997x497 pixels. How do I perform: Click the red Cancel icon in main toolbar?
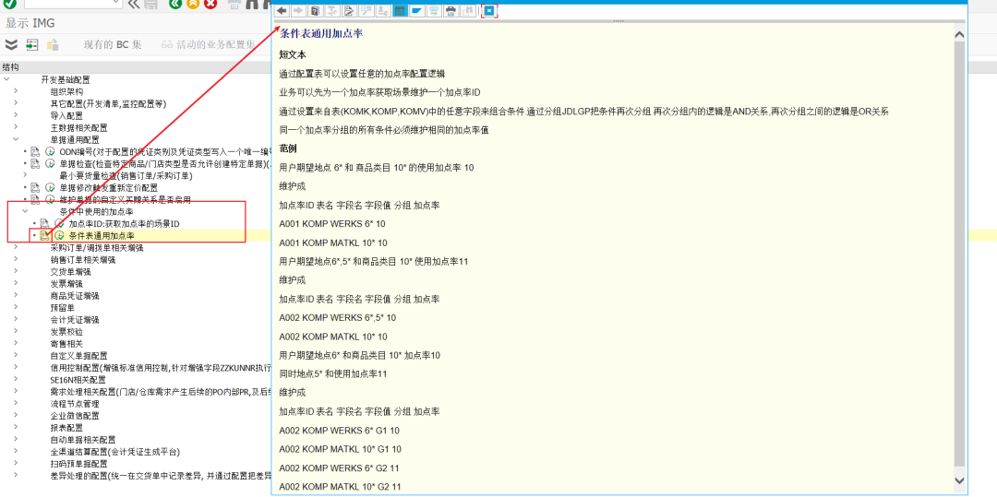(x=210, y=4)
